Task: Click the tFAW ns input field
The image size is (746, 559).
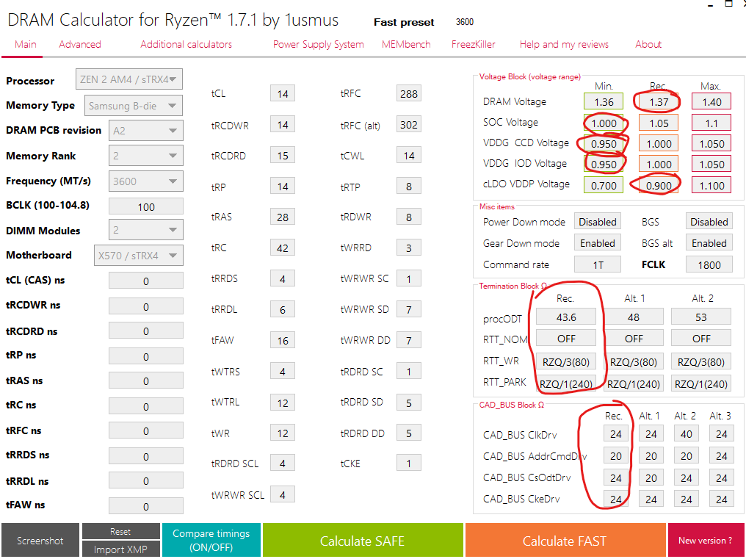Action: pyautogui.click(x=145, y=506)
